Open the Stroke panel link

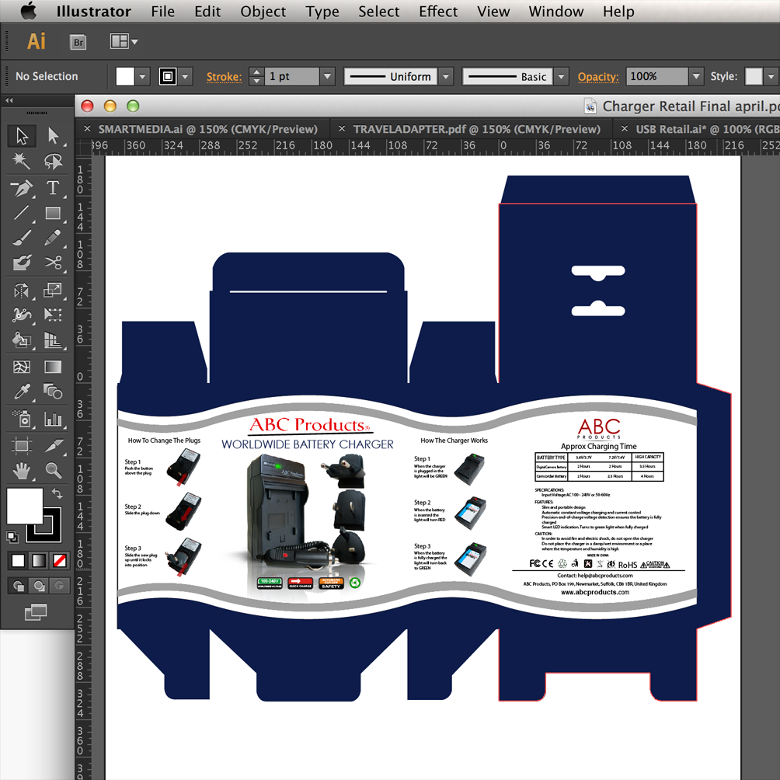click(224, 77)
